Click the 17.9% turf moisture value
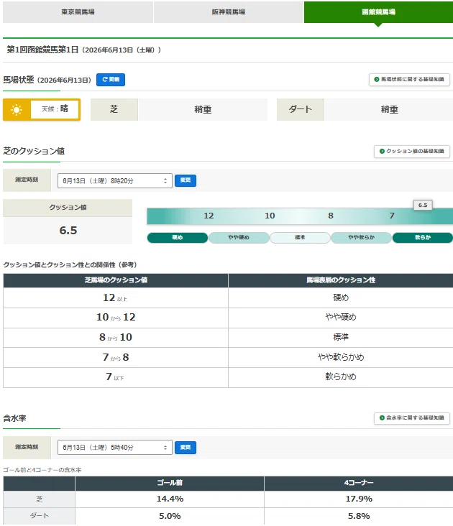The height and width of the screenshot is (526, 453). pos(359,499)
